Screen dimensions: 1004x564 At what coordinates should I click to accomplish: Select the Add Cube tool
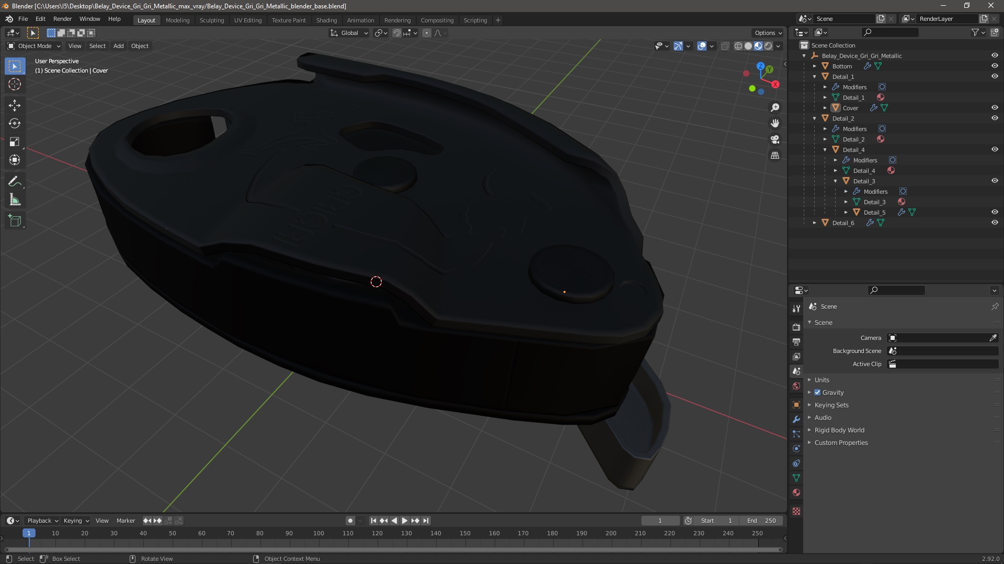[x=15, y=221]
